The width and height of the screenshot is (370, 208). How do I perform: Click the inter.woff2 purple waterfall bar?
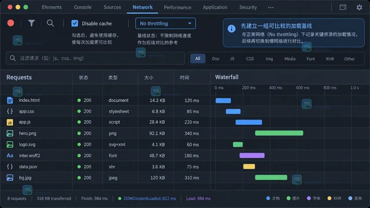(252, 155)
